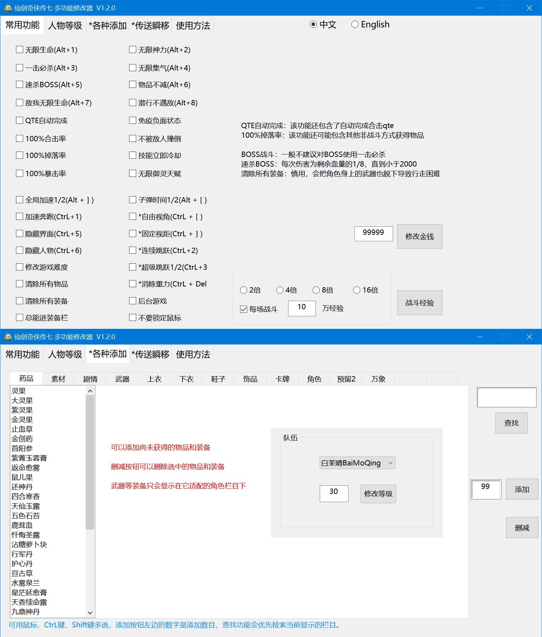Enable 无限生命(Alt+1) checkbox
This screenshot has height=637, width=542.
[x=20, y=49]
